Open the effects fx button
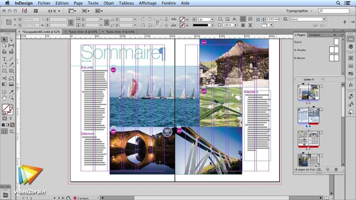 pyautogui.click(x=235, y=19)
